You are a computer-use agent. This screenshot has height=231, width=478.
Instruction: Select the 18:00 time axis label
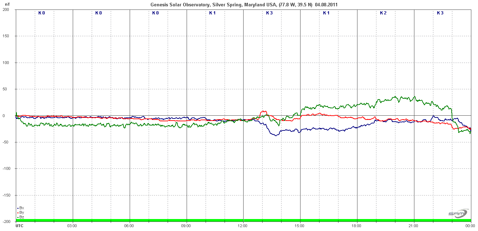356,226
